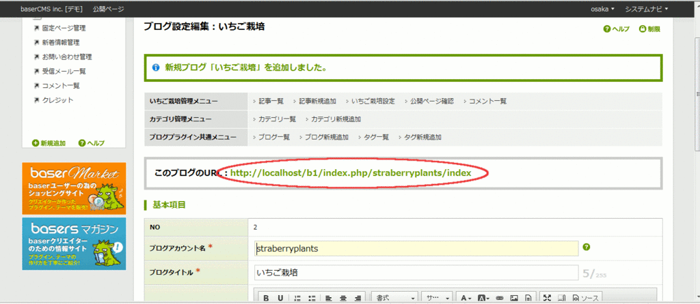The width and height of the screenshot is (700, 304).
Task: Open 固定ページ管理 in the sidebar
Action: click(x=64, y=29)
